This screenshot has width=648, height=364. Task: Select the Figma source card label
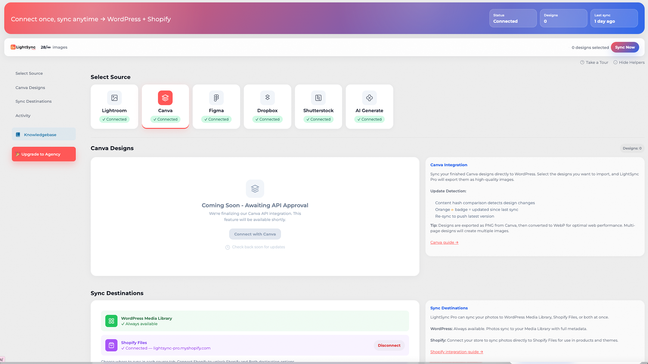(216, 111)
